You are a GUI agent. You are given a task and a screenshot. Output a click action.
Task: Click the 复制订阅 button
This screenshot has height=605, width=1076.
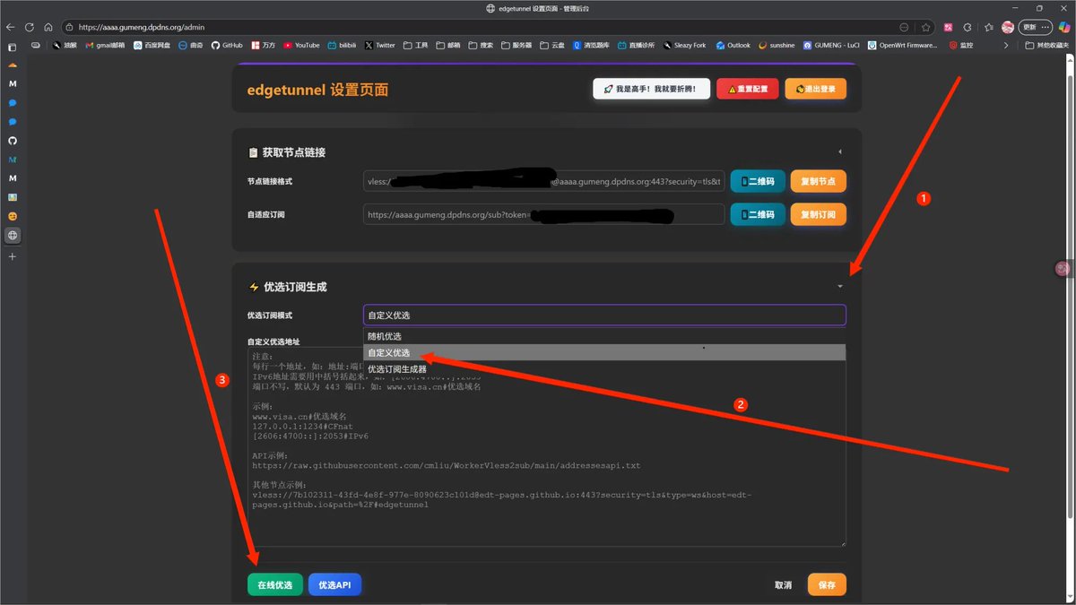pos(818,215)
